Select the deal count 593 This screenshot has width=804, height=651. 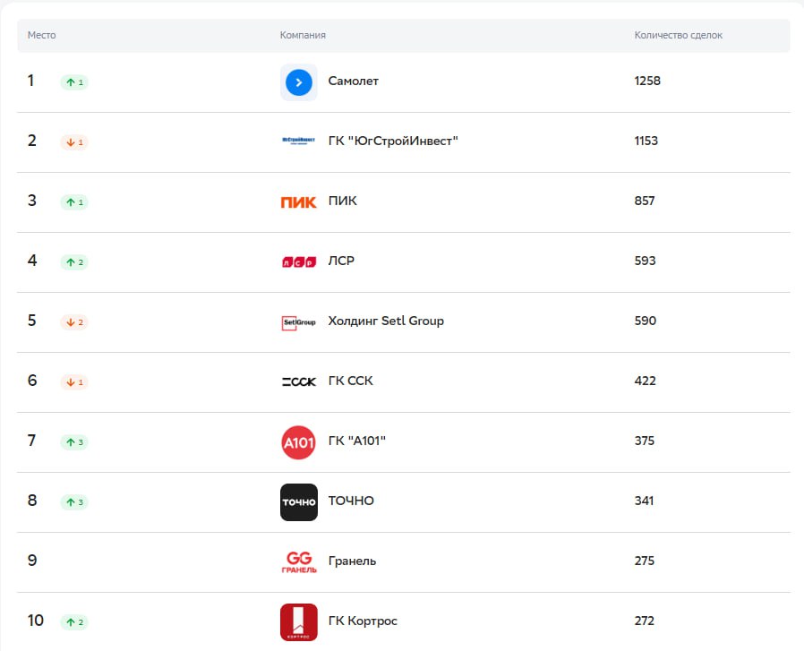coord(645,261)
